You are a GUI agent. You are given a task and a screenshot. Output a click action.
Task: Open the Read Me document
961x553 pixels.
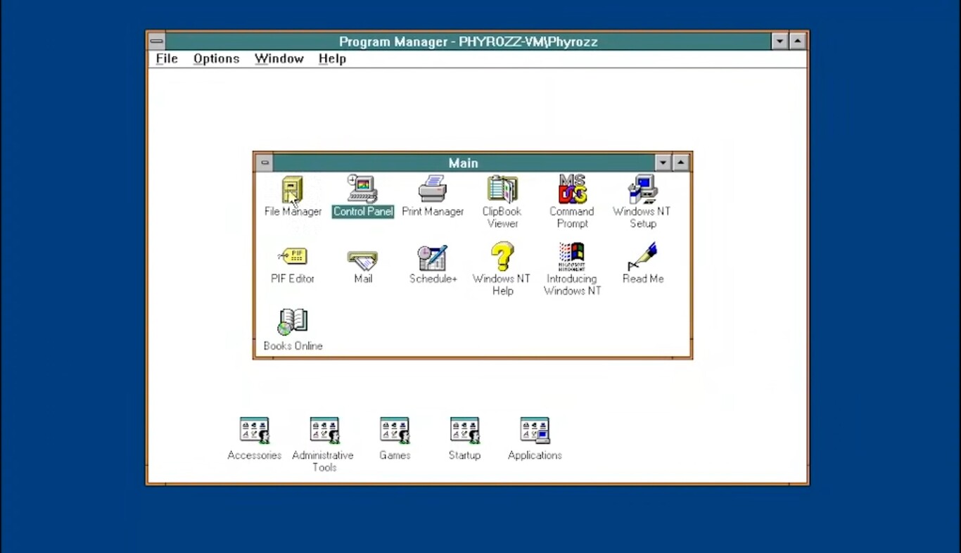[642, 256]
